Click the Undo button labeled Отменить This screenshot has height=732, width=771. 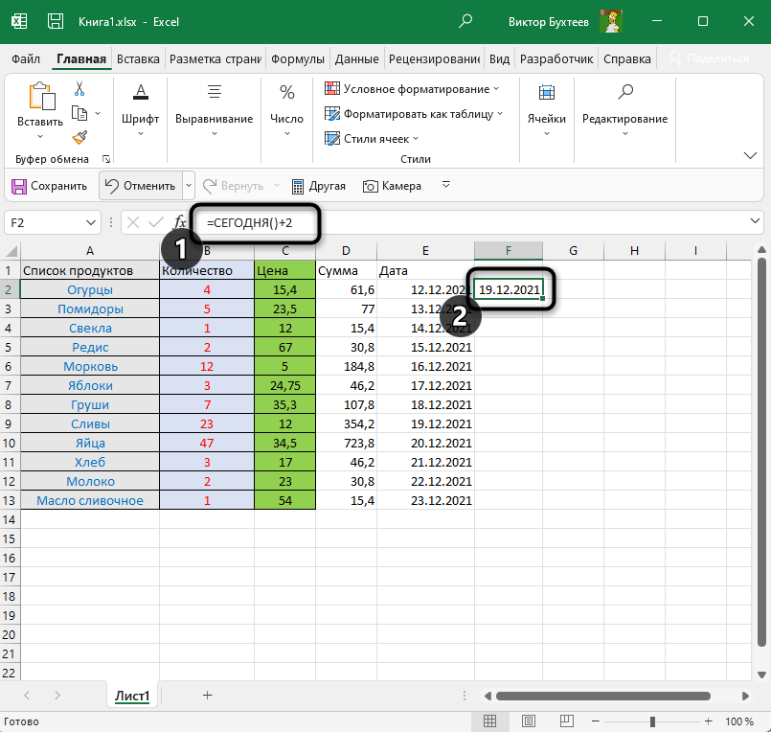[140, 186]
